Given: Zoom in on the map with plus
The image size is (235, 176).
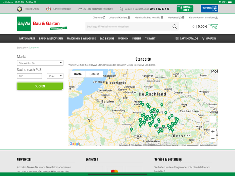Looking at the screenshot, I should click(x=213, y=132).
